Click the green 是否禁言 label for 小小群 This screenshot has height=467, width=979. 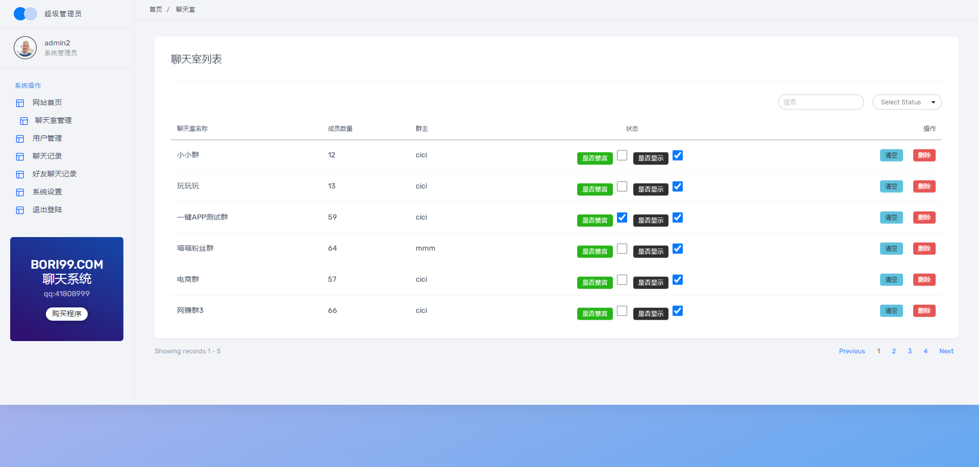click(x=595, y=159)
